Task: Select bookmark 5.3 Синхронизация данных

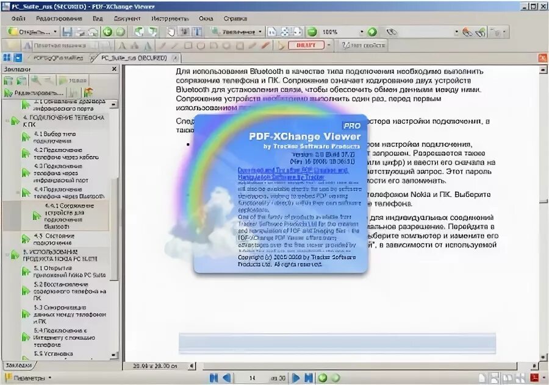Action: (x=70, y=314)
